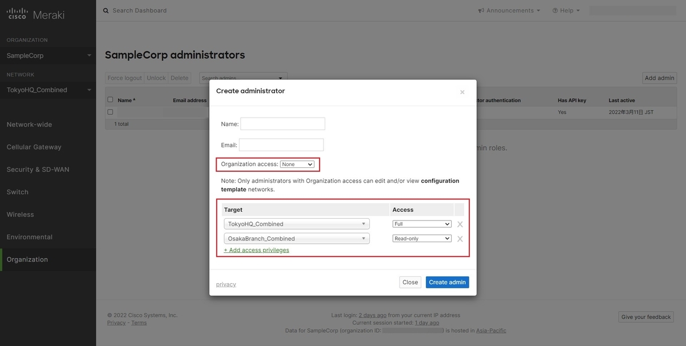Click into the Name input field
Screen dimensions: 686x346
pos(282,124)
